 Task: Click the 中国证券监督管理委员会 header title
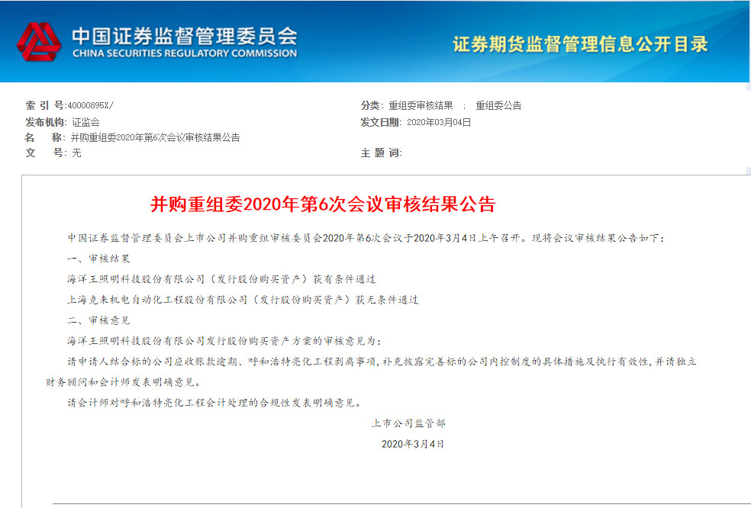click(185, 35)
